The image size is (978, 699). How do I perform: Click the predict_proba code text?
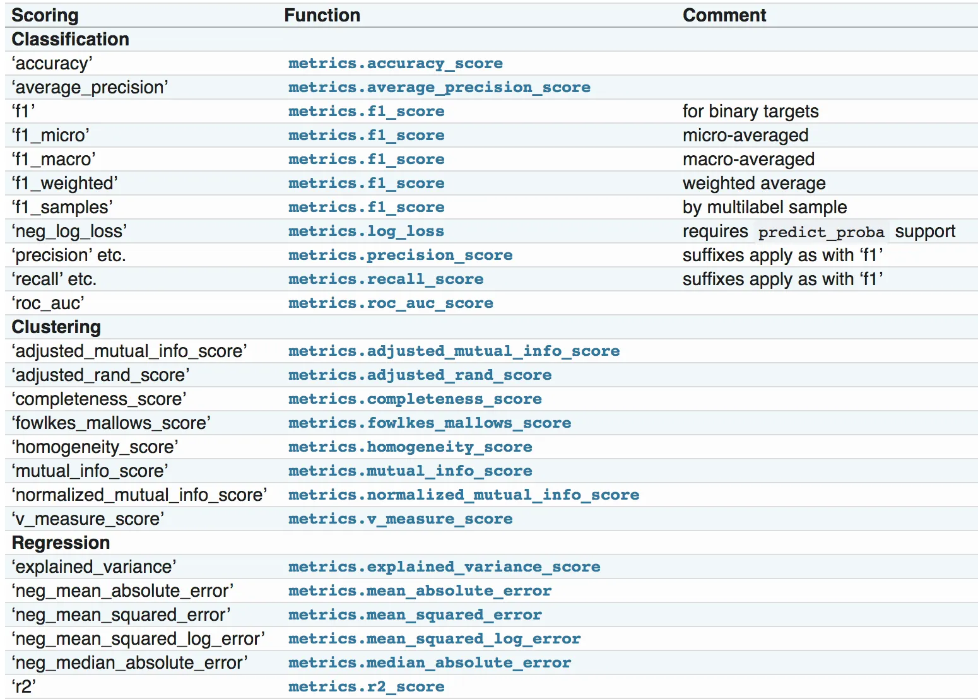[821, 232]
